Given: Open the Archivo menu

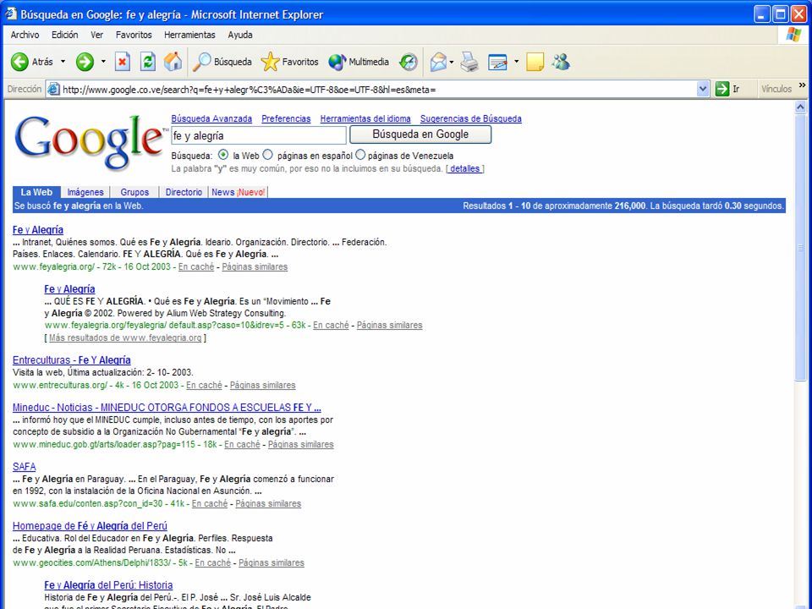Looking at the screenshot, I should (x=25, y=35).
